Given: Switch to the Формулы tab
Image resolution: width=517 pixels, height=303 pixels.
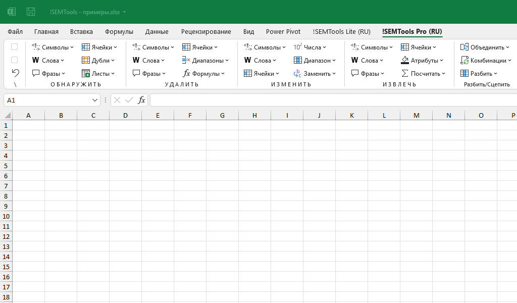Looking at the screenshot, I should (x=119, y=32).
